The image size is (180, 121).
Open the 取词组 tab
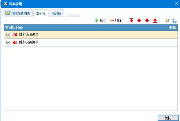(x=56, y=13)
